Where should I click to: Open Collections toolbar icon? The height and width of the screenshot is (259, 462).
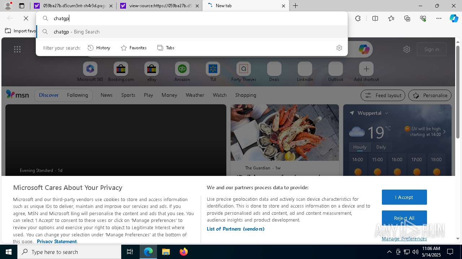click(x=407, y=18)
